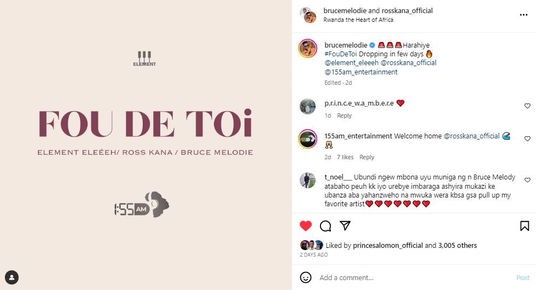Viewport: 536px width, 290px height.
Task: Unlike the post via red heart icon
Action: pyautogui.click(x=306, y=226)
